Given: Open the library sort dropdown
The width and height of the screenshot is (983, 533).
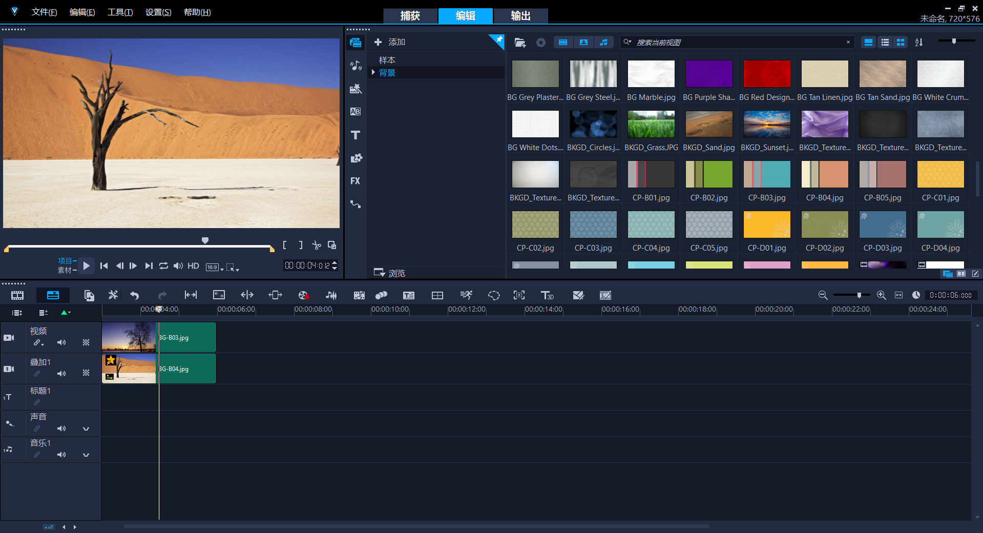Looking at the screenshot, I should (919, 43).
